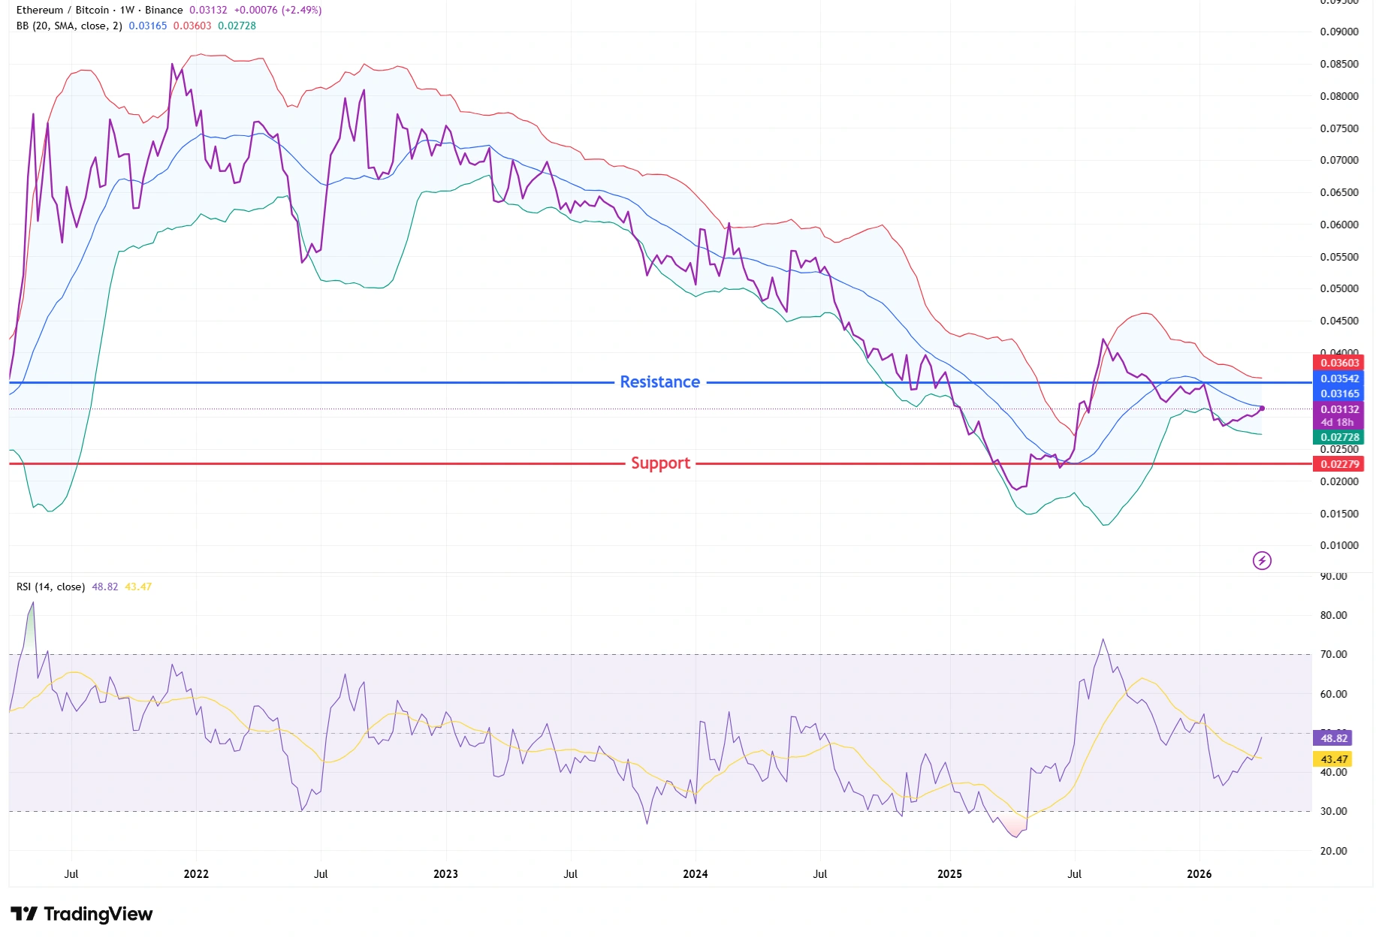Viewport: 1382px width, 941px height.
Task: Select the red 0.03603 upper band price tag
Action: click(1339, 363)
